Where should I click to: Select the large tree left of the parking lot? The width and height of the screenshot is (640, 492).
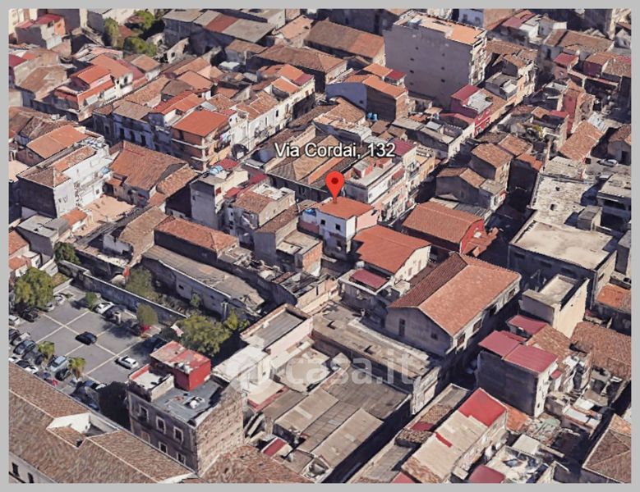(x=34, y=288)
